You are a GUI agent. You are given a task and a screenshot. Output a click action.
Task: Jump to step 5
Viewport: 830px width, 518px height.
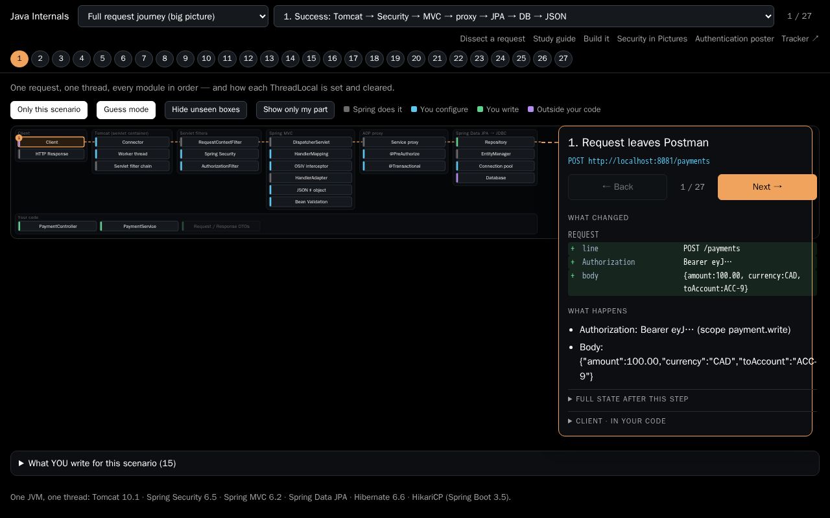tap(102, 59)
